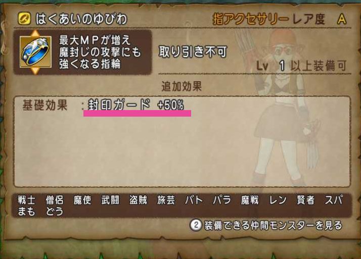Select the up arrow above ring icon
This screenshot has width=361, height=259.
pos(35,33)
